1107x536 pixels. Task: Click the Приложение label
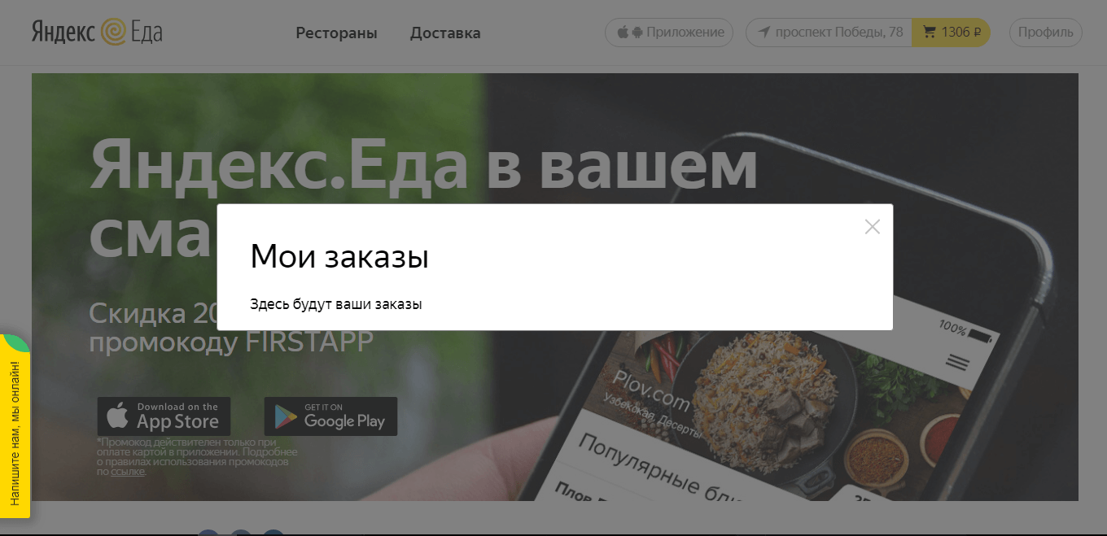(685, 33)
